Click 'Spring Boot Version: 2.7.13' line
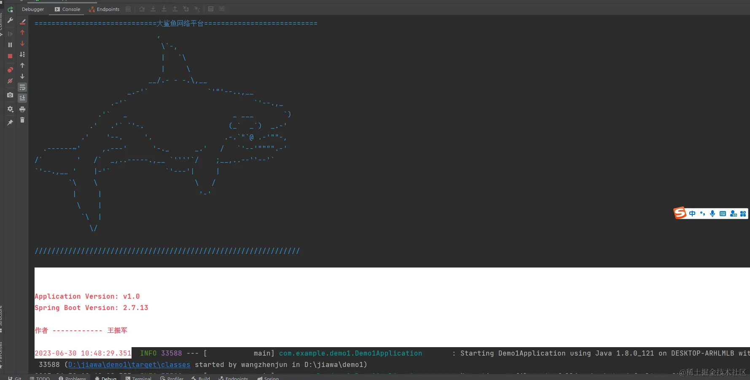750x380 pixels. coord(91,308)
